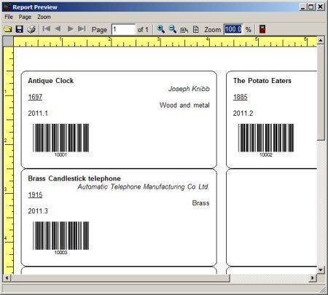Show the whole page icon
This screenshot has height=295, width=328.
196,30
